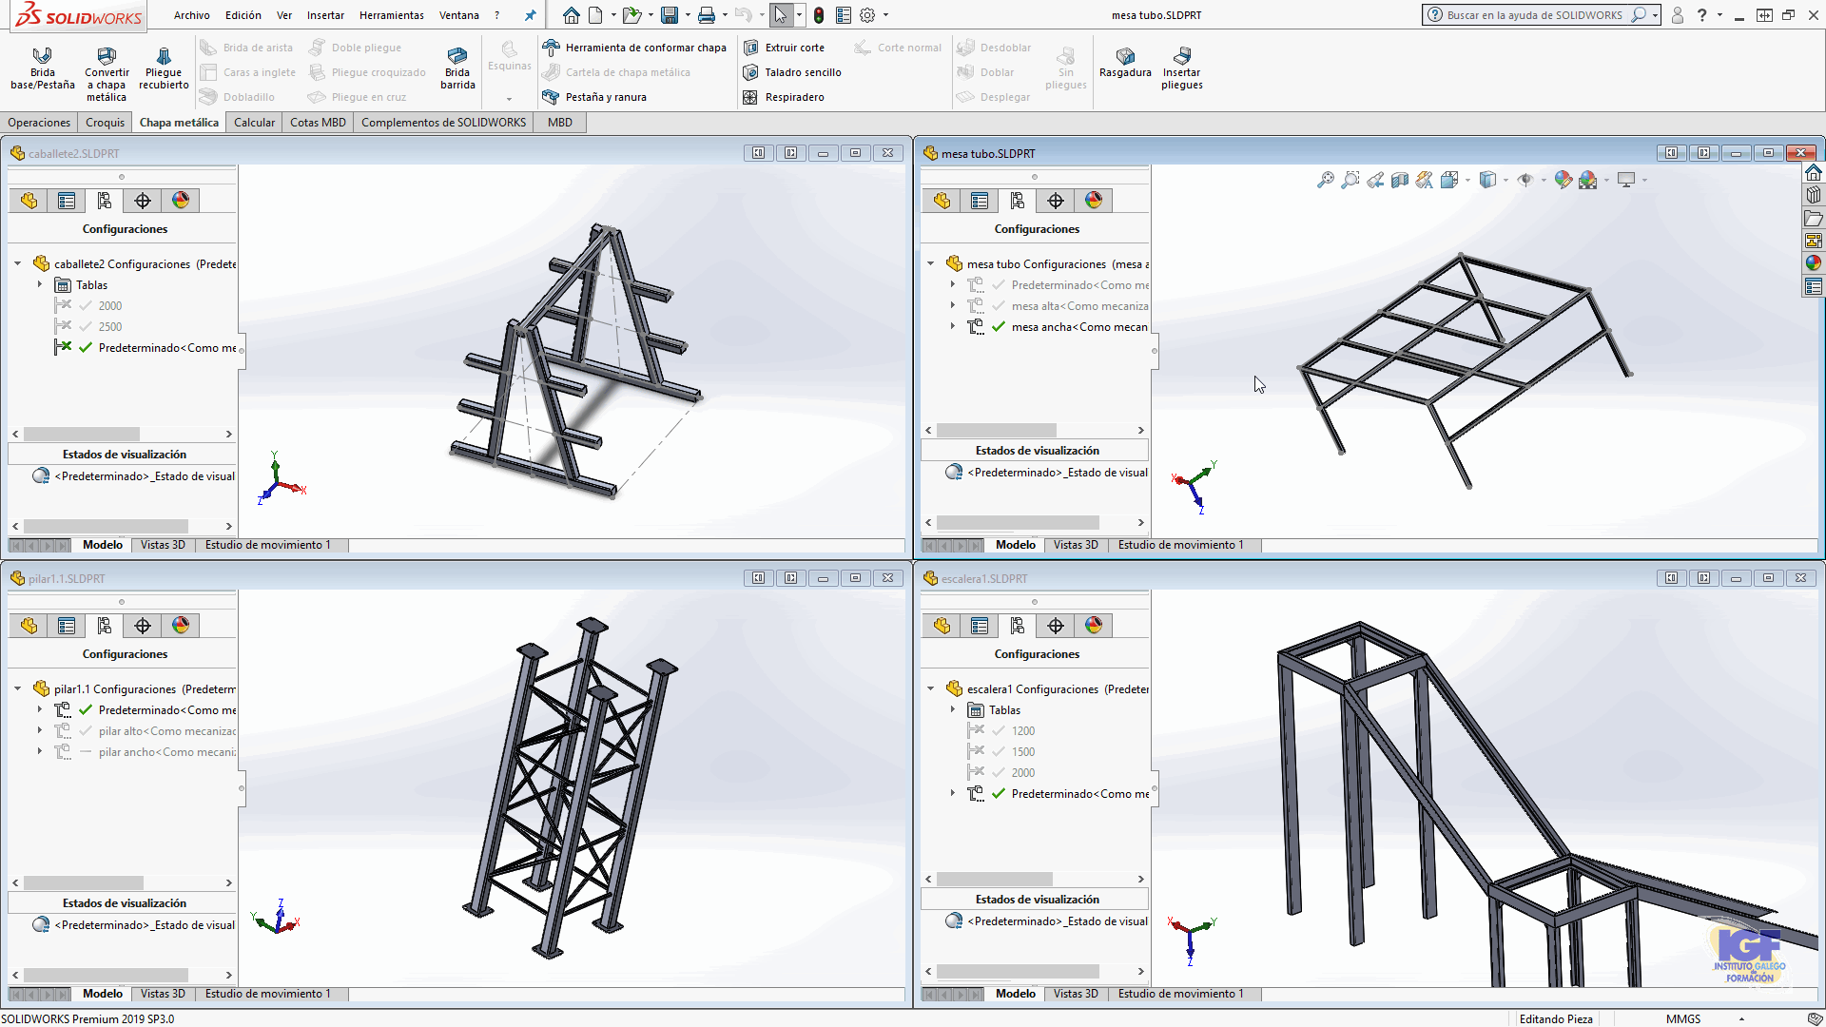
Task: Activate the Brida barrida tool
Action: (457, 67)
